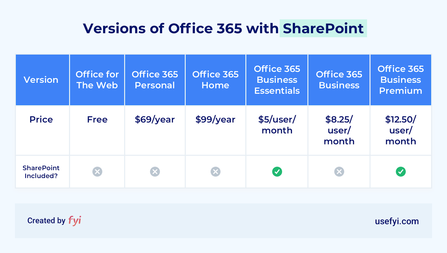Open the usefyi.com link

397,221
